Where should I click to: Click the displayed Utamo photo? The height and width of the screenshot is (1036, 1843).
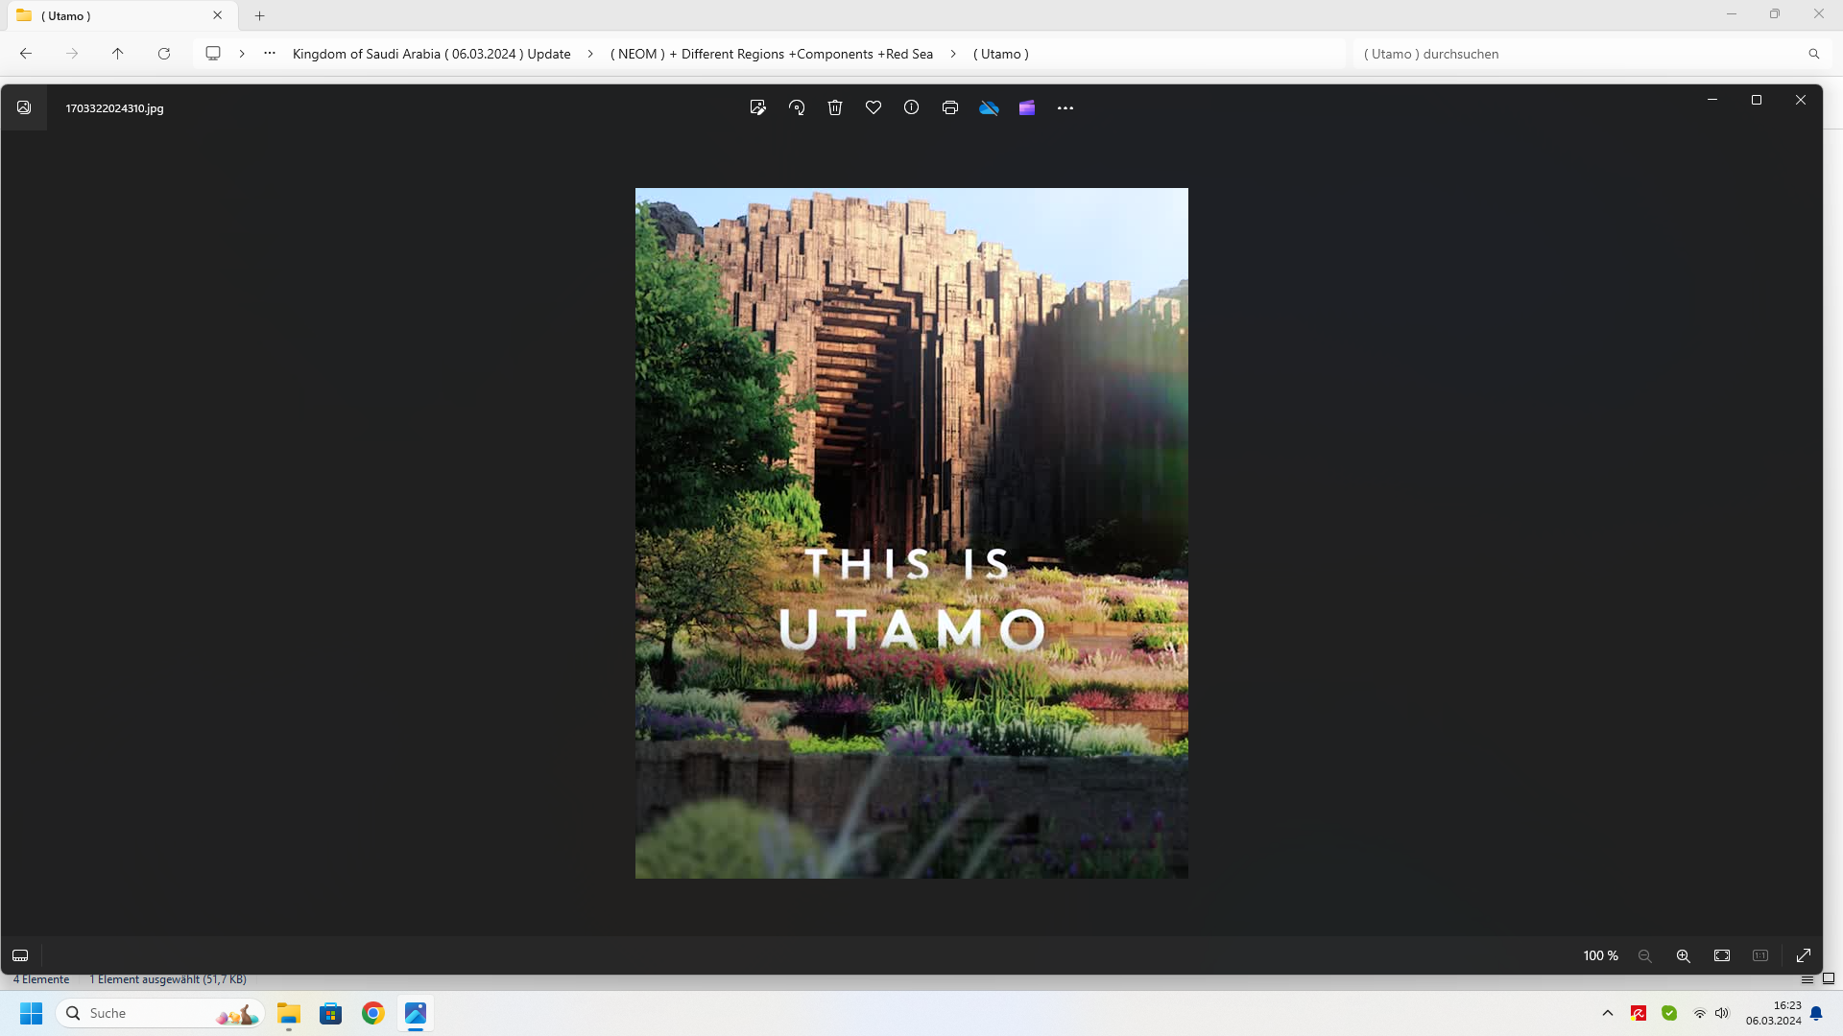(912, 533)
